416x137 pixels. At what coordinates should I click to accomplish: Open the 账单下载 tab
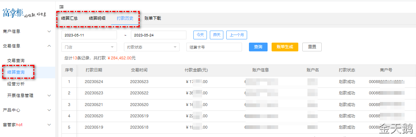coord(152,19)
